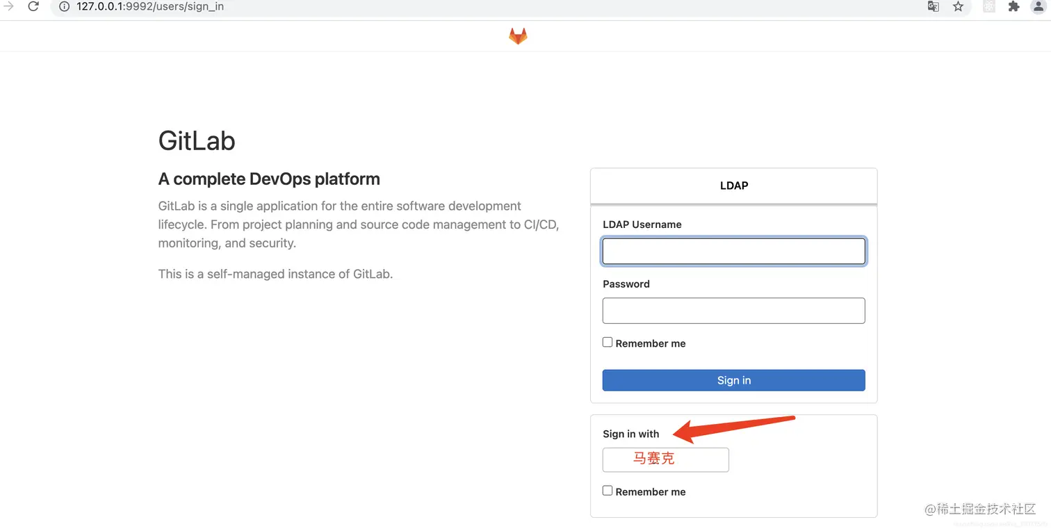The image size is (1051, 531).
Task: Click 'This is a self-managed instance of GitLab.'
Action: [x=276, y=274]
